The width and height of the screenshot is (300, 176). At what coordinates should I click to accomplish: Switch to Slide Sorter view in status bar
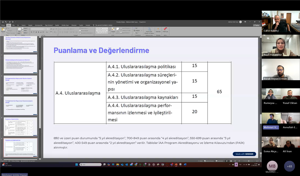(231, 161)
